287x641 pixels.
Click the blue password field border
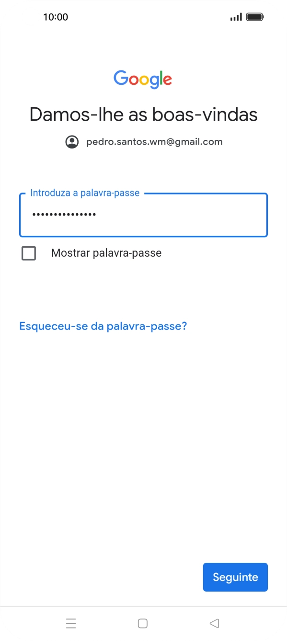tap(143, 194)
